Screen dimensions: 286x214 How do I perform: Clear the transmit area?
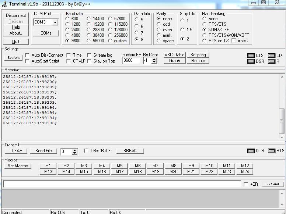[x=16, y=151]
